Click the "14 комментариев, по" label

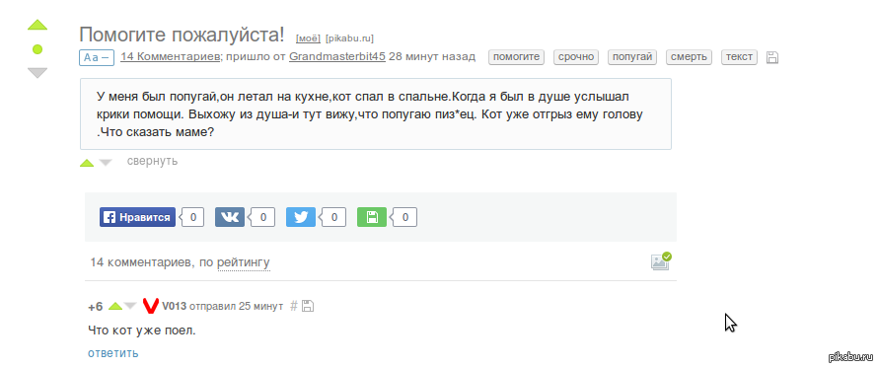click(152, 261)
